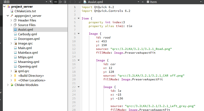Click the 'y: -136' line
Screen dimensions: 204x111
click(x=117, y=99)
